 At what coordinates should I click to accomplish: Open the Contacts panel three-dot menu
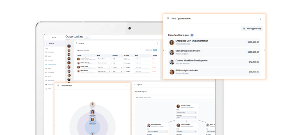click(x=157, y=43)
